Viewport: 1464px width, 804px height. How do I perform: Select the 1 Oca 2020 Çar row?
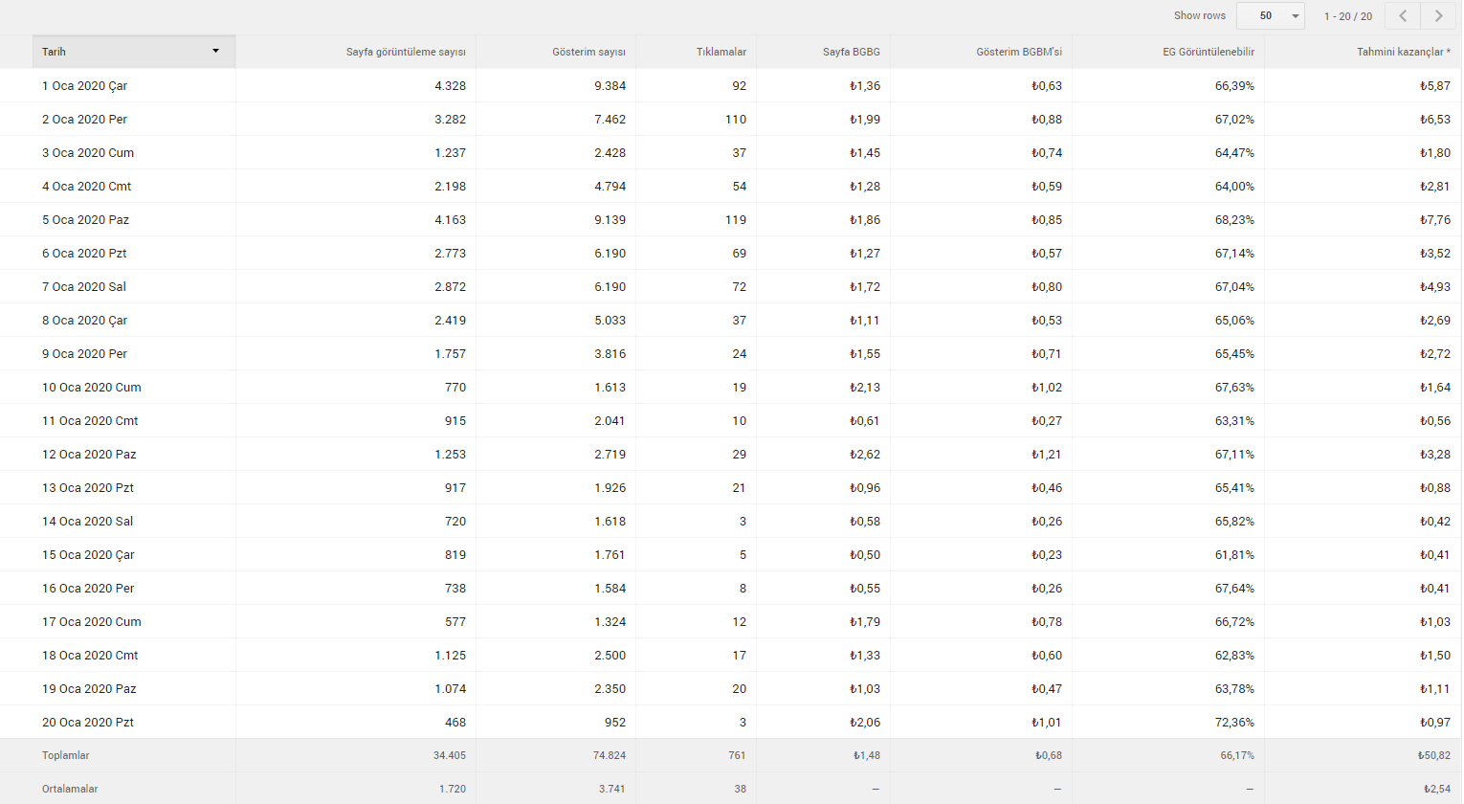click(x=731, y=85)
